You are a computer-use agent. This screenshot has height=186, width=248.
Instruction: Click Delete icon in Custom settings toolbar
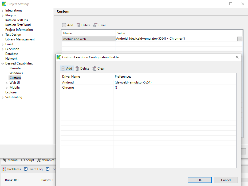click(x=78, y=25)
